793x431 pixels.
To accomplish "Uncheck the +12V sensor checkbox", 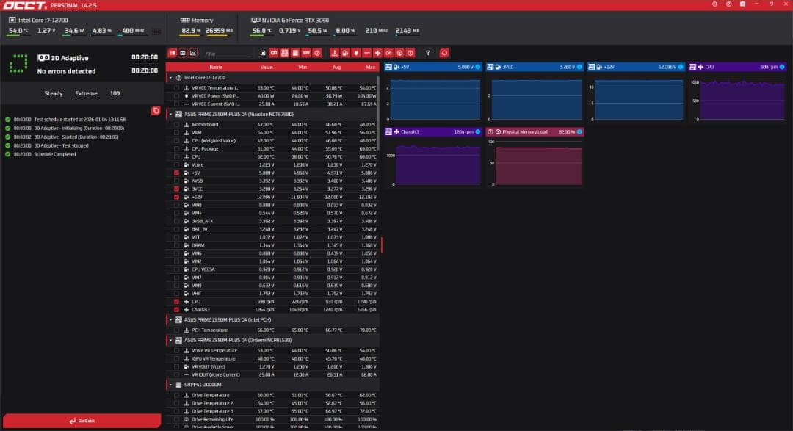I will [176, 198].
